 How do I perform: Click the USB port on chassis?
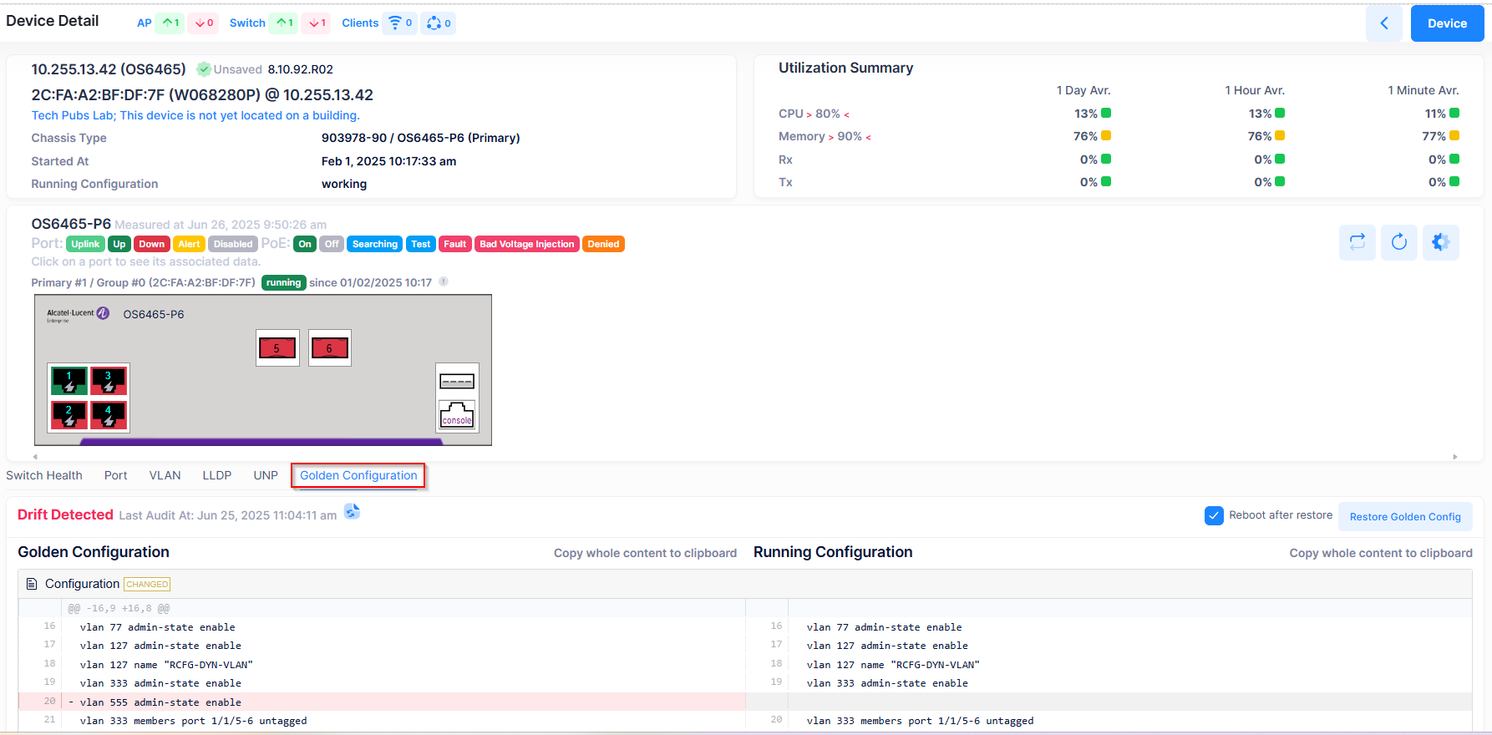[457, 382]
